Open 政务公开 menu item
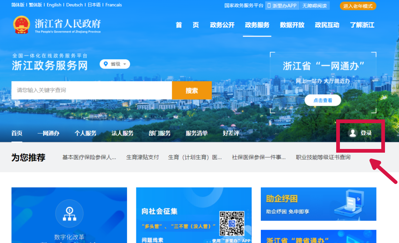The width and height of the screenshot is (399, 243). tap(222, 25)
